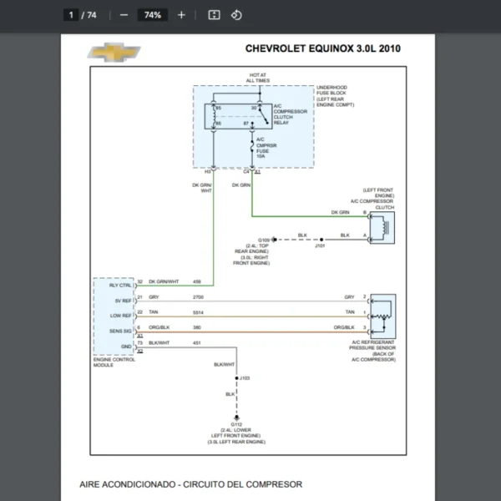The image size is (501, 501).
Task: Click the A/C CMPRSR 10A fuse symbol
Action: tap(252, 147)
